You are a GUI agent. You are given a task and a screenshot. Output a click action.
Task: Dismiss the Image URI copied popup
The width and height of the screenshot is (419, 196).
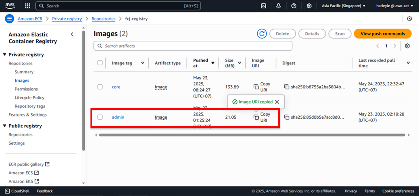click(x=277, y=102)
